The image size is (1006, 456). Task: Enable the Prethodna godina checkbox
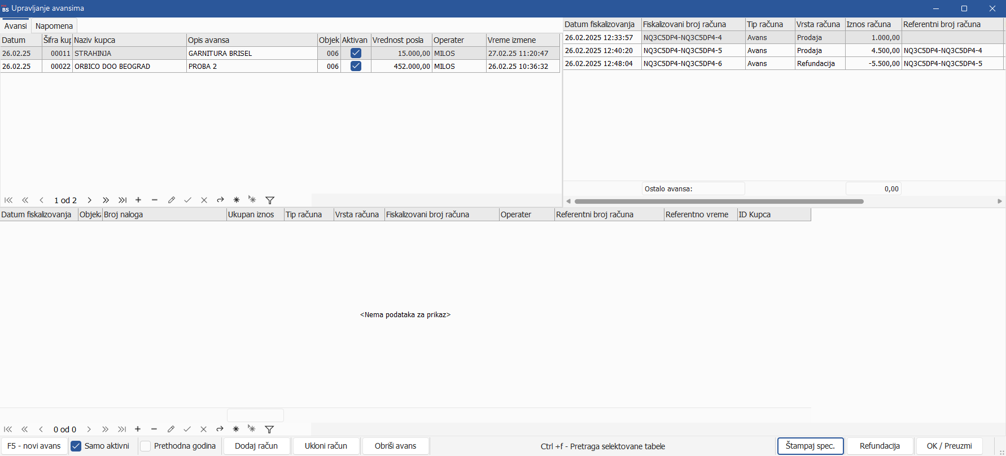pos(146,446)
